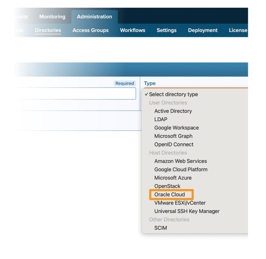Screen dimensions: 266x259
Task: Choose Universal SSH Key Manager option
Action: click(187, 211)
